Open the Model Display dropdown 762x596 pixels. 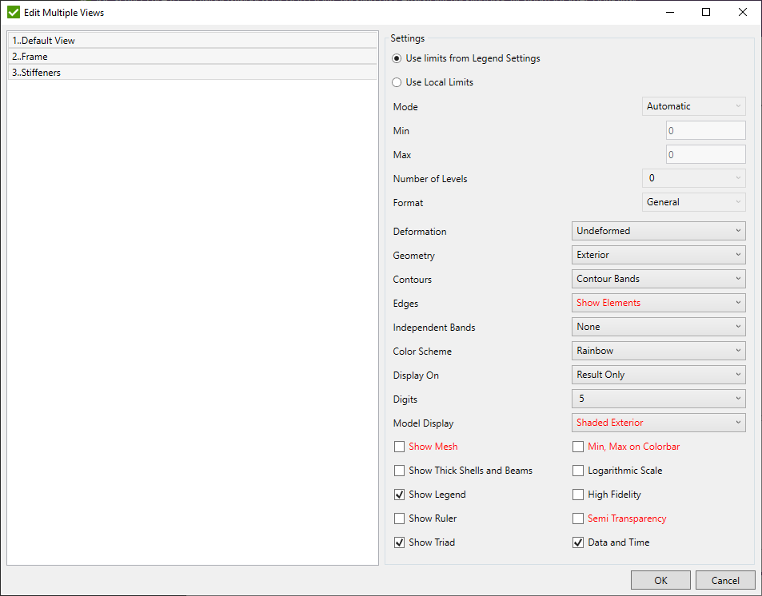click(x=657, y=422)
